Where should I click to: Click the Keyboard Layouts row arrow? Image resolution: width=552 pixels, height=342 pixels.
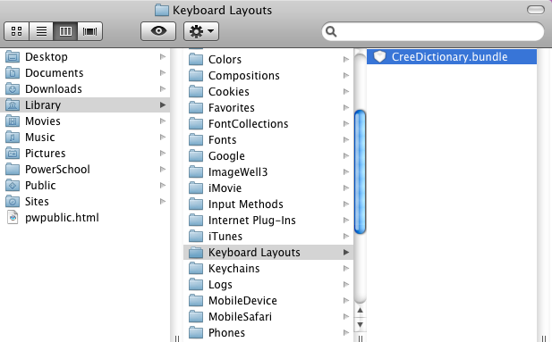click(x=346, y=253)
